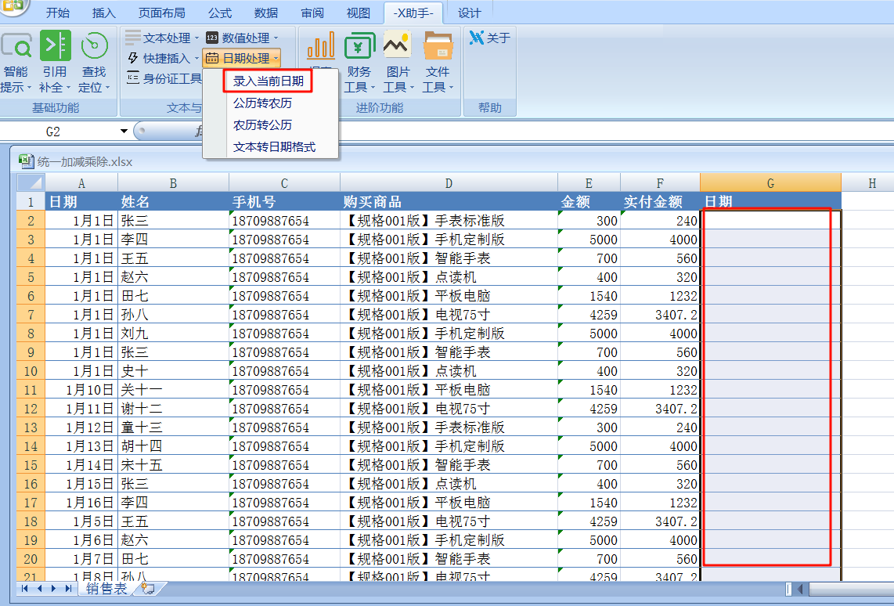Click cell containing 关十一

point(173,390)
